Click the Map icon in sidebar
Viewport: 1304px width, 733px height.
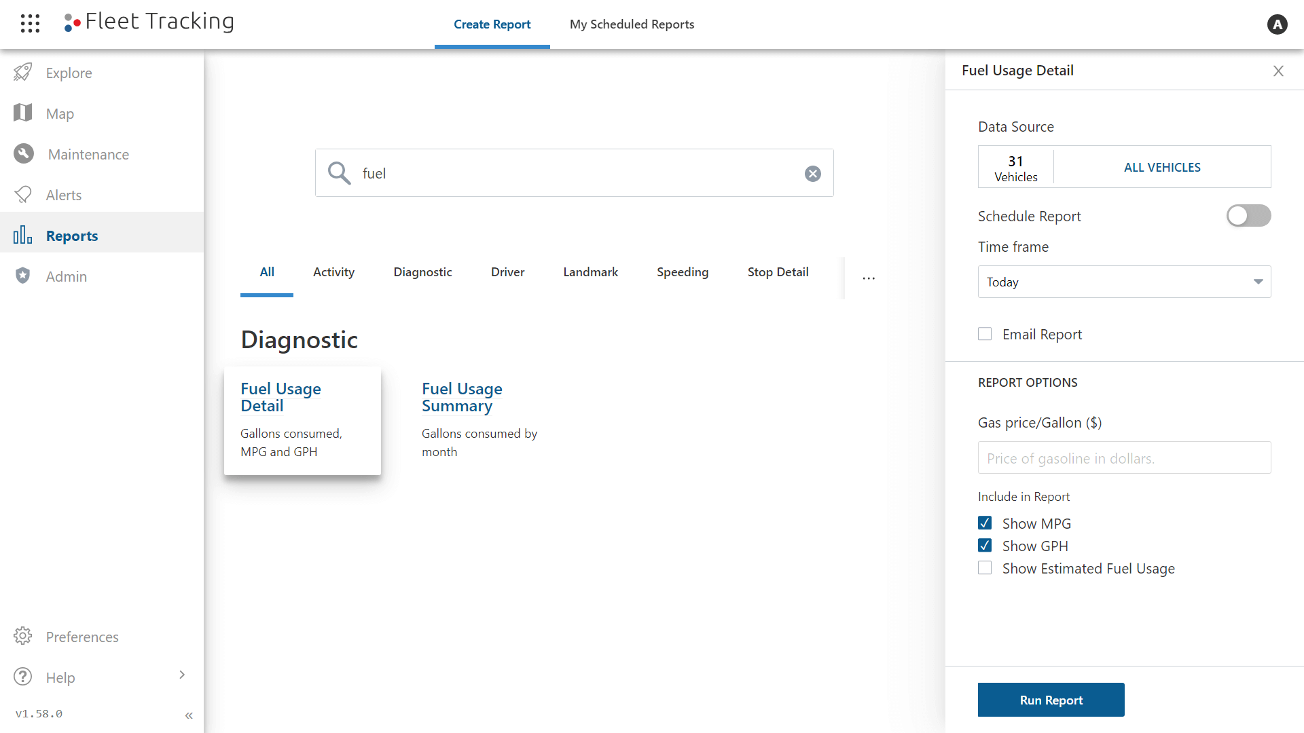(23, 113)
